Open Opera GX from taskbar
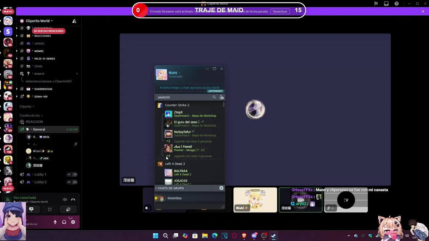The image size is (429, 241). coord(234,236)
